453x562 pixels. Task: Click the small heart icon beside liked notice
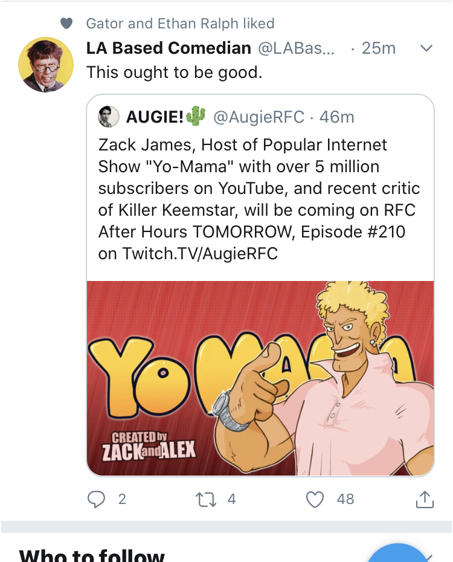[66, 24]
